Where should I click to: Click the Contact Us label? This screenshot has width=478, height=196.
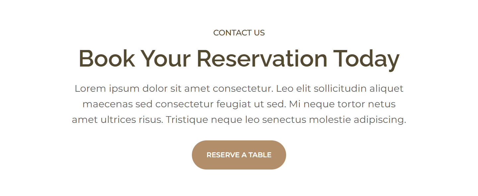click(x=239, y=33)
